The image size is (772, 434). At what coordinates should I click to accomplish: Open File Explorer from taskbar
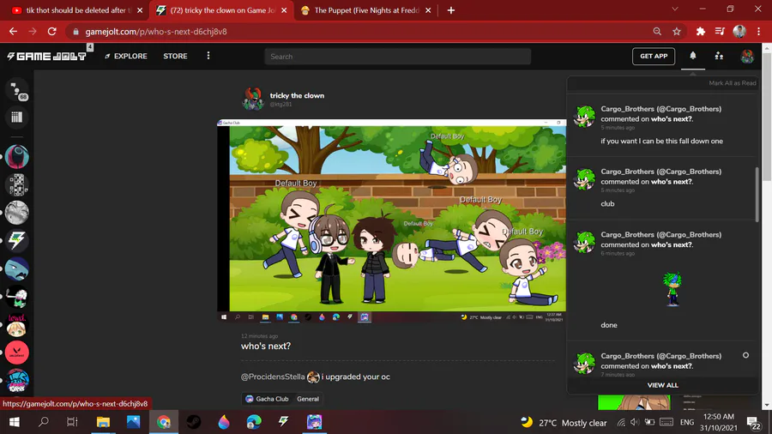coord(103,422)
